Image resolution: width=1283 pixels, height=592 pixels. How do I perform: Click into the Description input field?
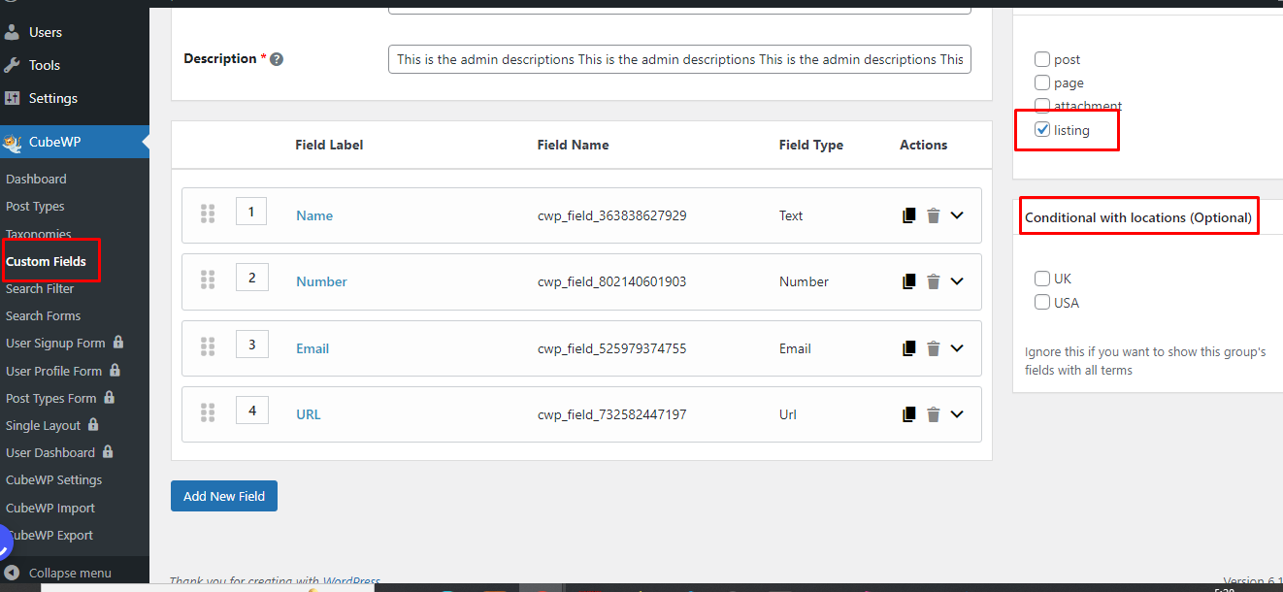679,59
